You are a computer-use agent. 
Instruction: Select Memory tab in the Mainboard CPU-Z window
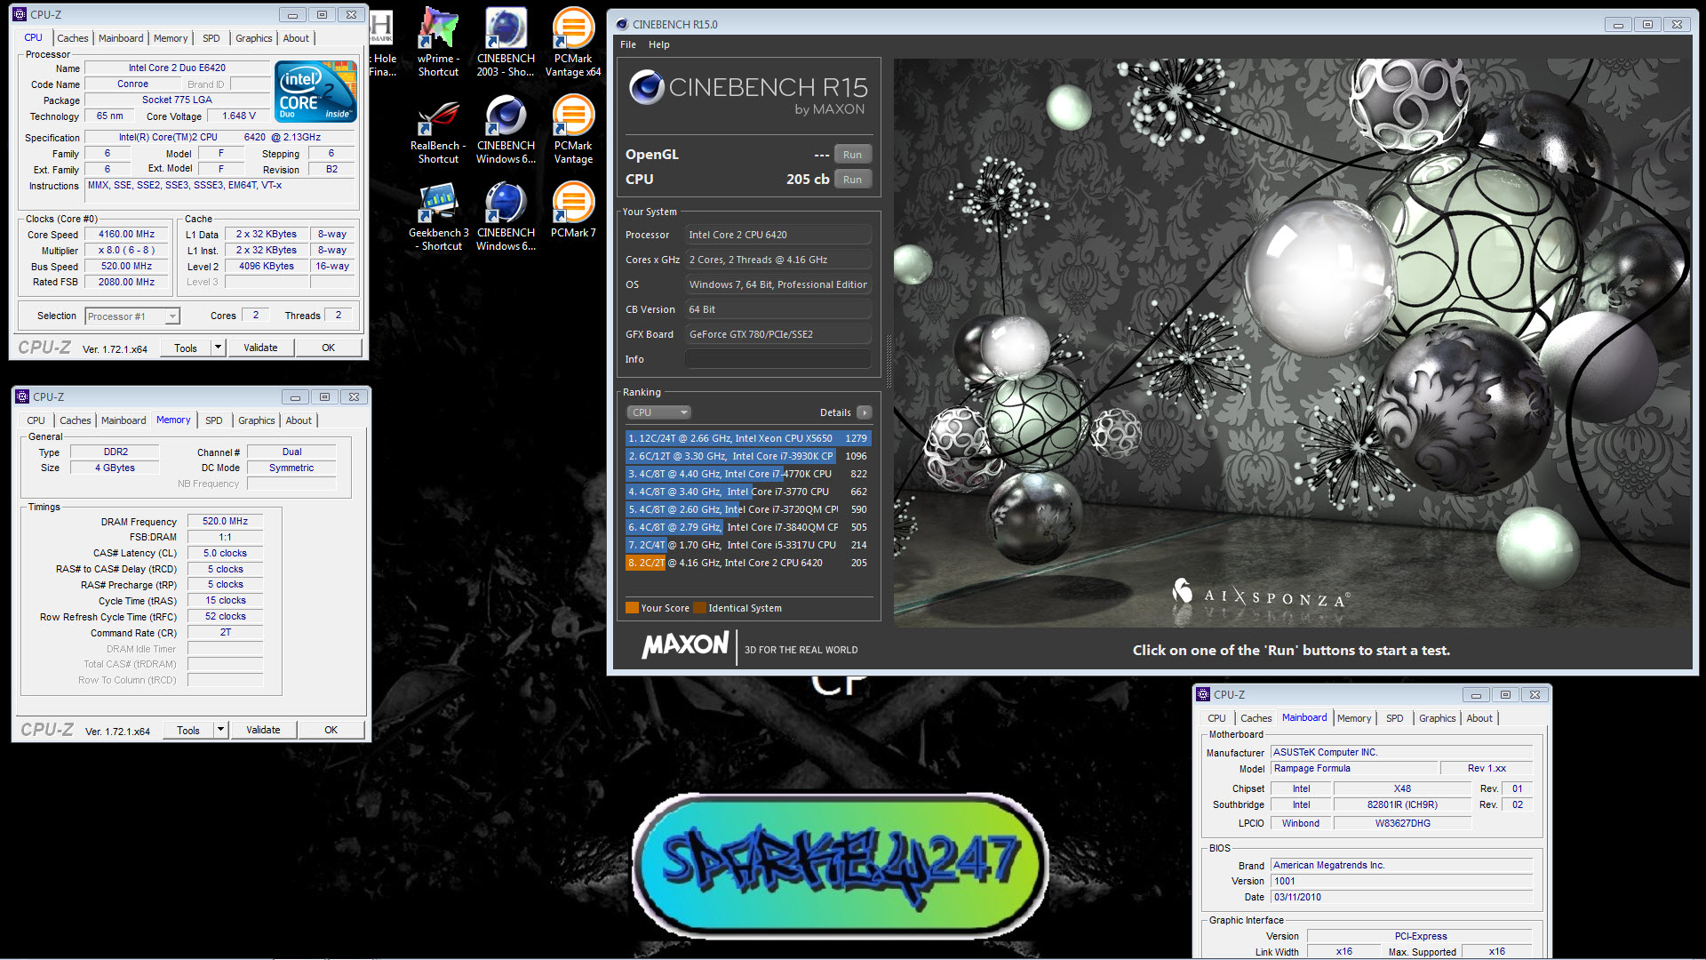coord(1354,718)
